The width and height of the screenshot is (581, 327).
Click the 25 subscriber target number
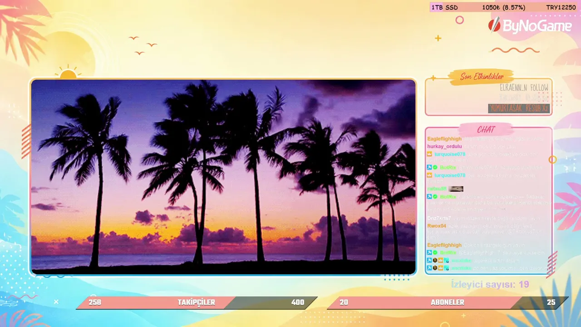[551, 302]
